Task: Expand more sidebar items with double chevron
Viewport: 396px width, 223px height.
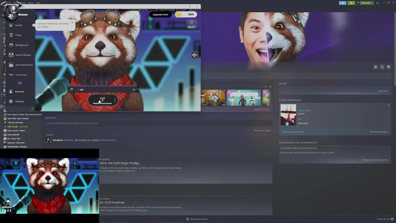Action: point(20,83)
